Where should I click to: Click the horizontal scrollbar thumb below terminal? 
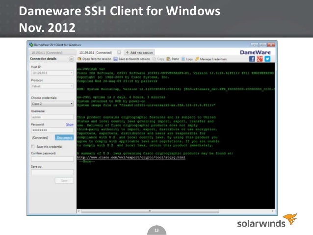click(x=150, y=211)
